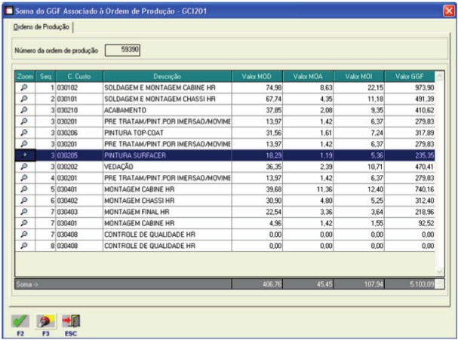Click the PINTURA SURFACER description cell
The image size is (458, 340).
(x=167, y=155)
